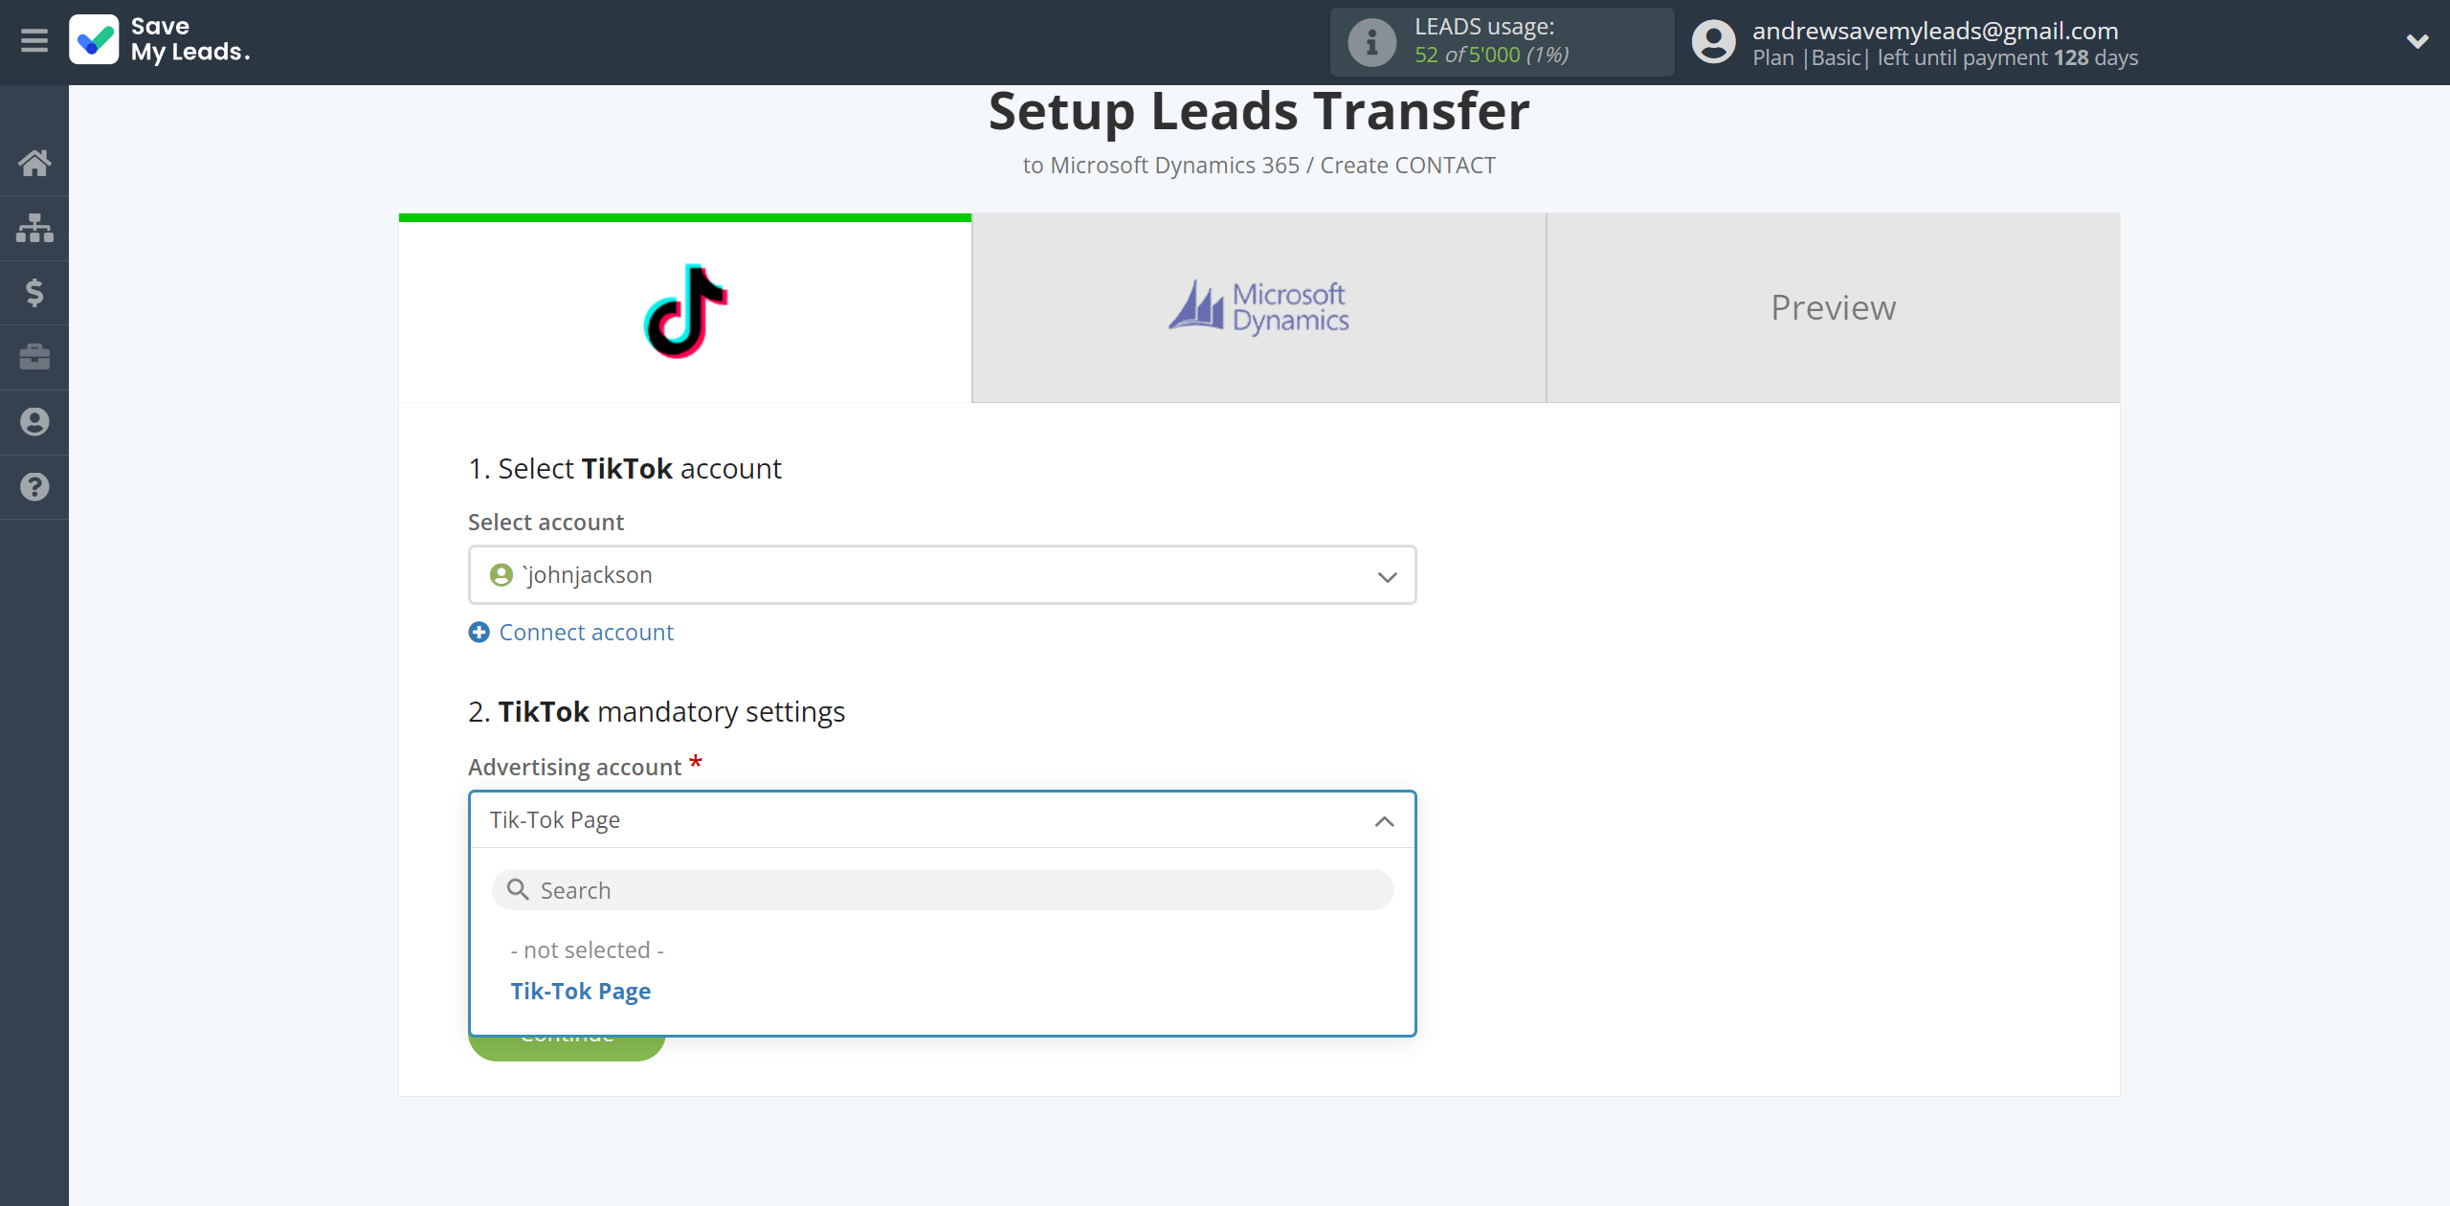The height and width of the screenshot is (1206, 2450).
Task: Select johnjackson TikTok account
Action: [941, 573]
